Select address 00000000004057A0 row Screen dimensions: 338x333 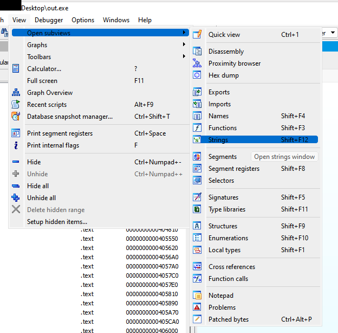[152, 266]
